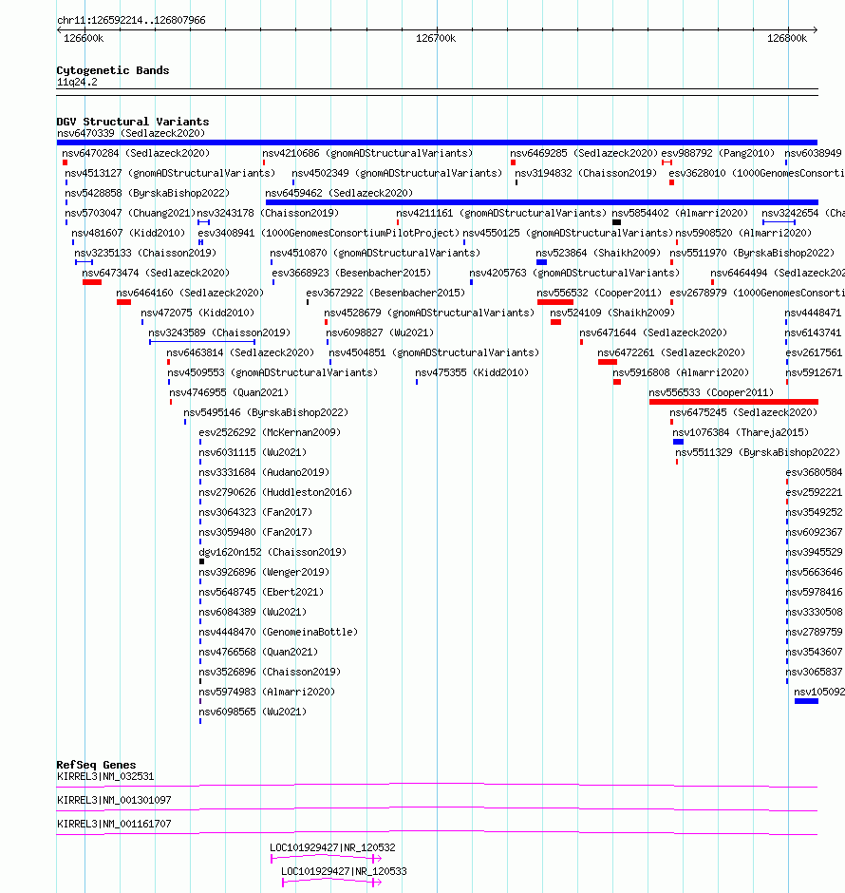This screenshot has height=893, width=845.
Task: Click KIRREL3|NM_001301097 transcript label
Action: (x=114, y=800)
